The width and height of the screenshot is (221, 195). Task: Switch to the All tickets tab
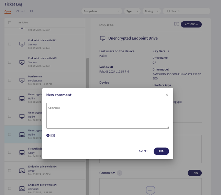click(x=31, y=11)
